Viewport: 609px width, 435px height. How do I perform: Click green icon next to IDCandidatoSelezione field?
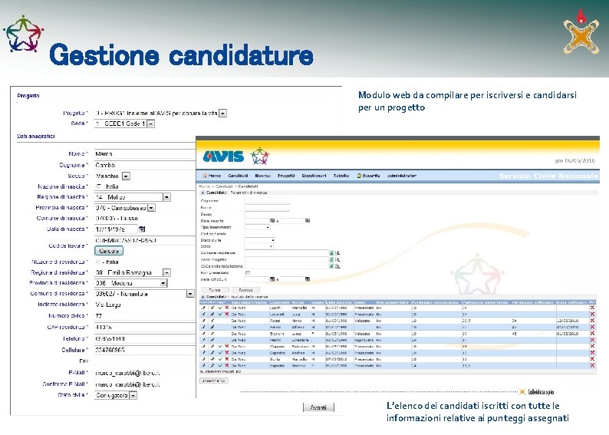click(x=331, y=266)
